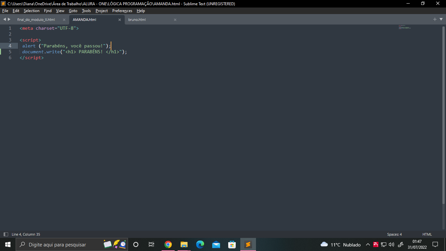Close the bruno.html tab

[175, 20]
